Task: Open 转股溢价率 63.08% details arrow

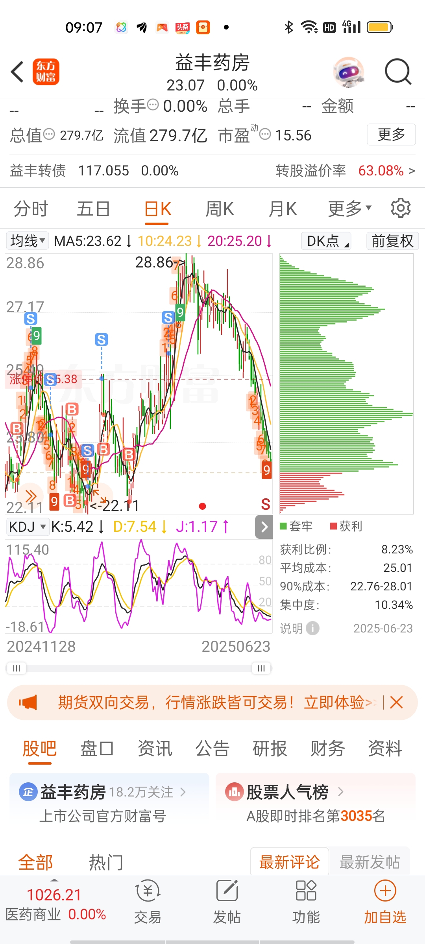Action: [x=412, y=171]
